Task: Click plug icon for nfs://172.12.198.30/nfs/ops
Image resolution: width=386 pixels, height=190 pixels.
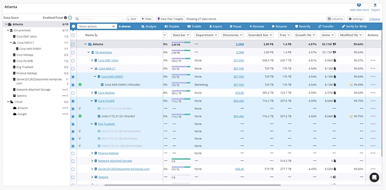Action: 80,139
